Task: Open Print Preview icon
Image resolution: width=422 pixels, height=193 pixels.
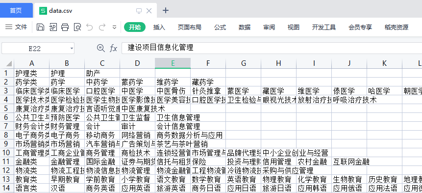Action: pos(77,27)
